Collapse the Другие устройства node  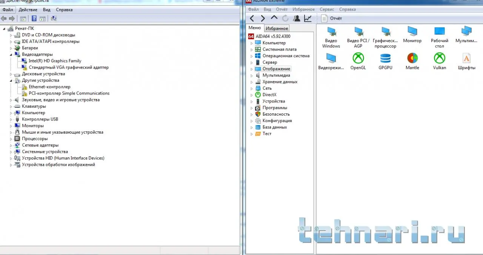point(11,80)
